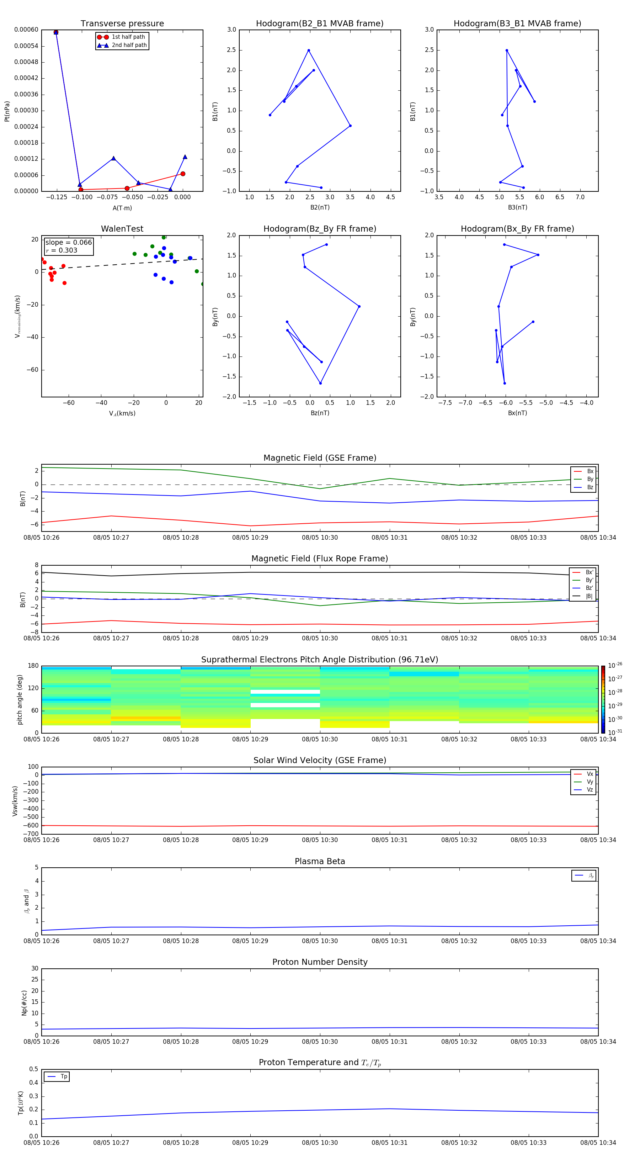Select the "Hodogram(Bz_By FR frame)" title
Screen dimensions: 640x1174
320,229
